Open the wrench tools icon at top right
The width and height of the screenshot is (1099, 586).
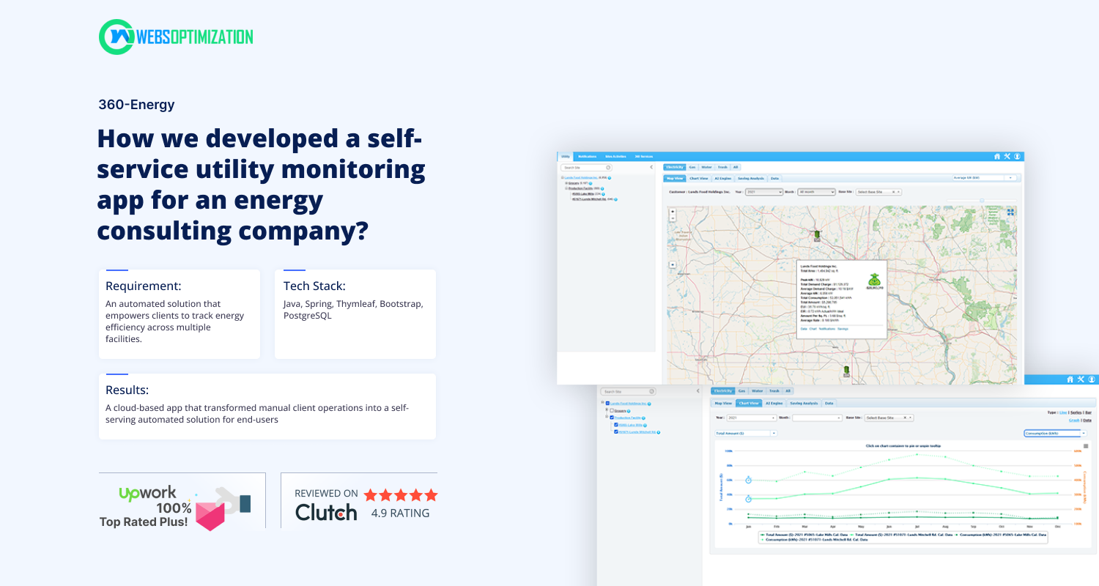tap(1007, 156)
